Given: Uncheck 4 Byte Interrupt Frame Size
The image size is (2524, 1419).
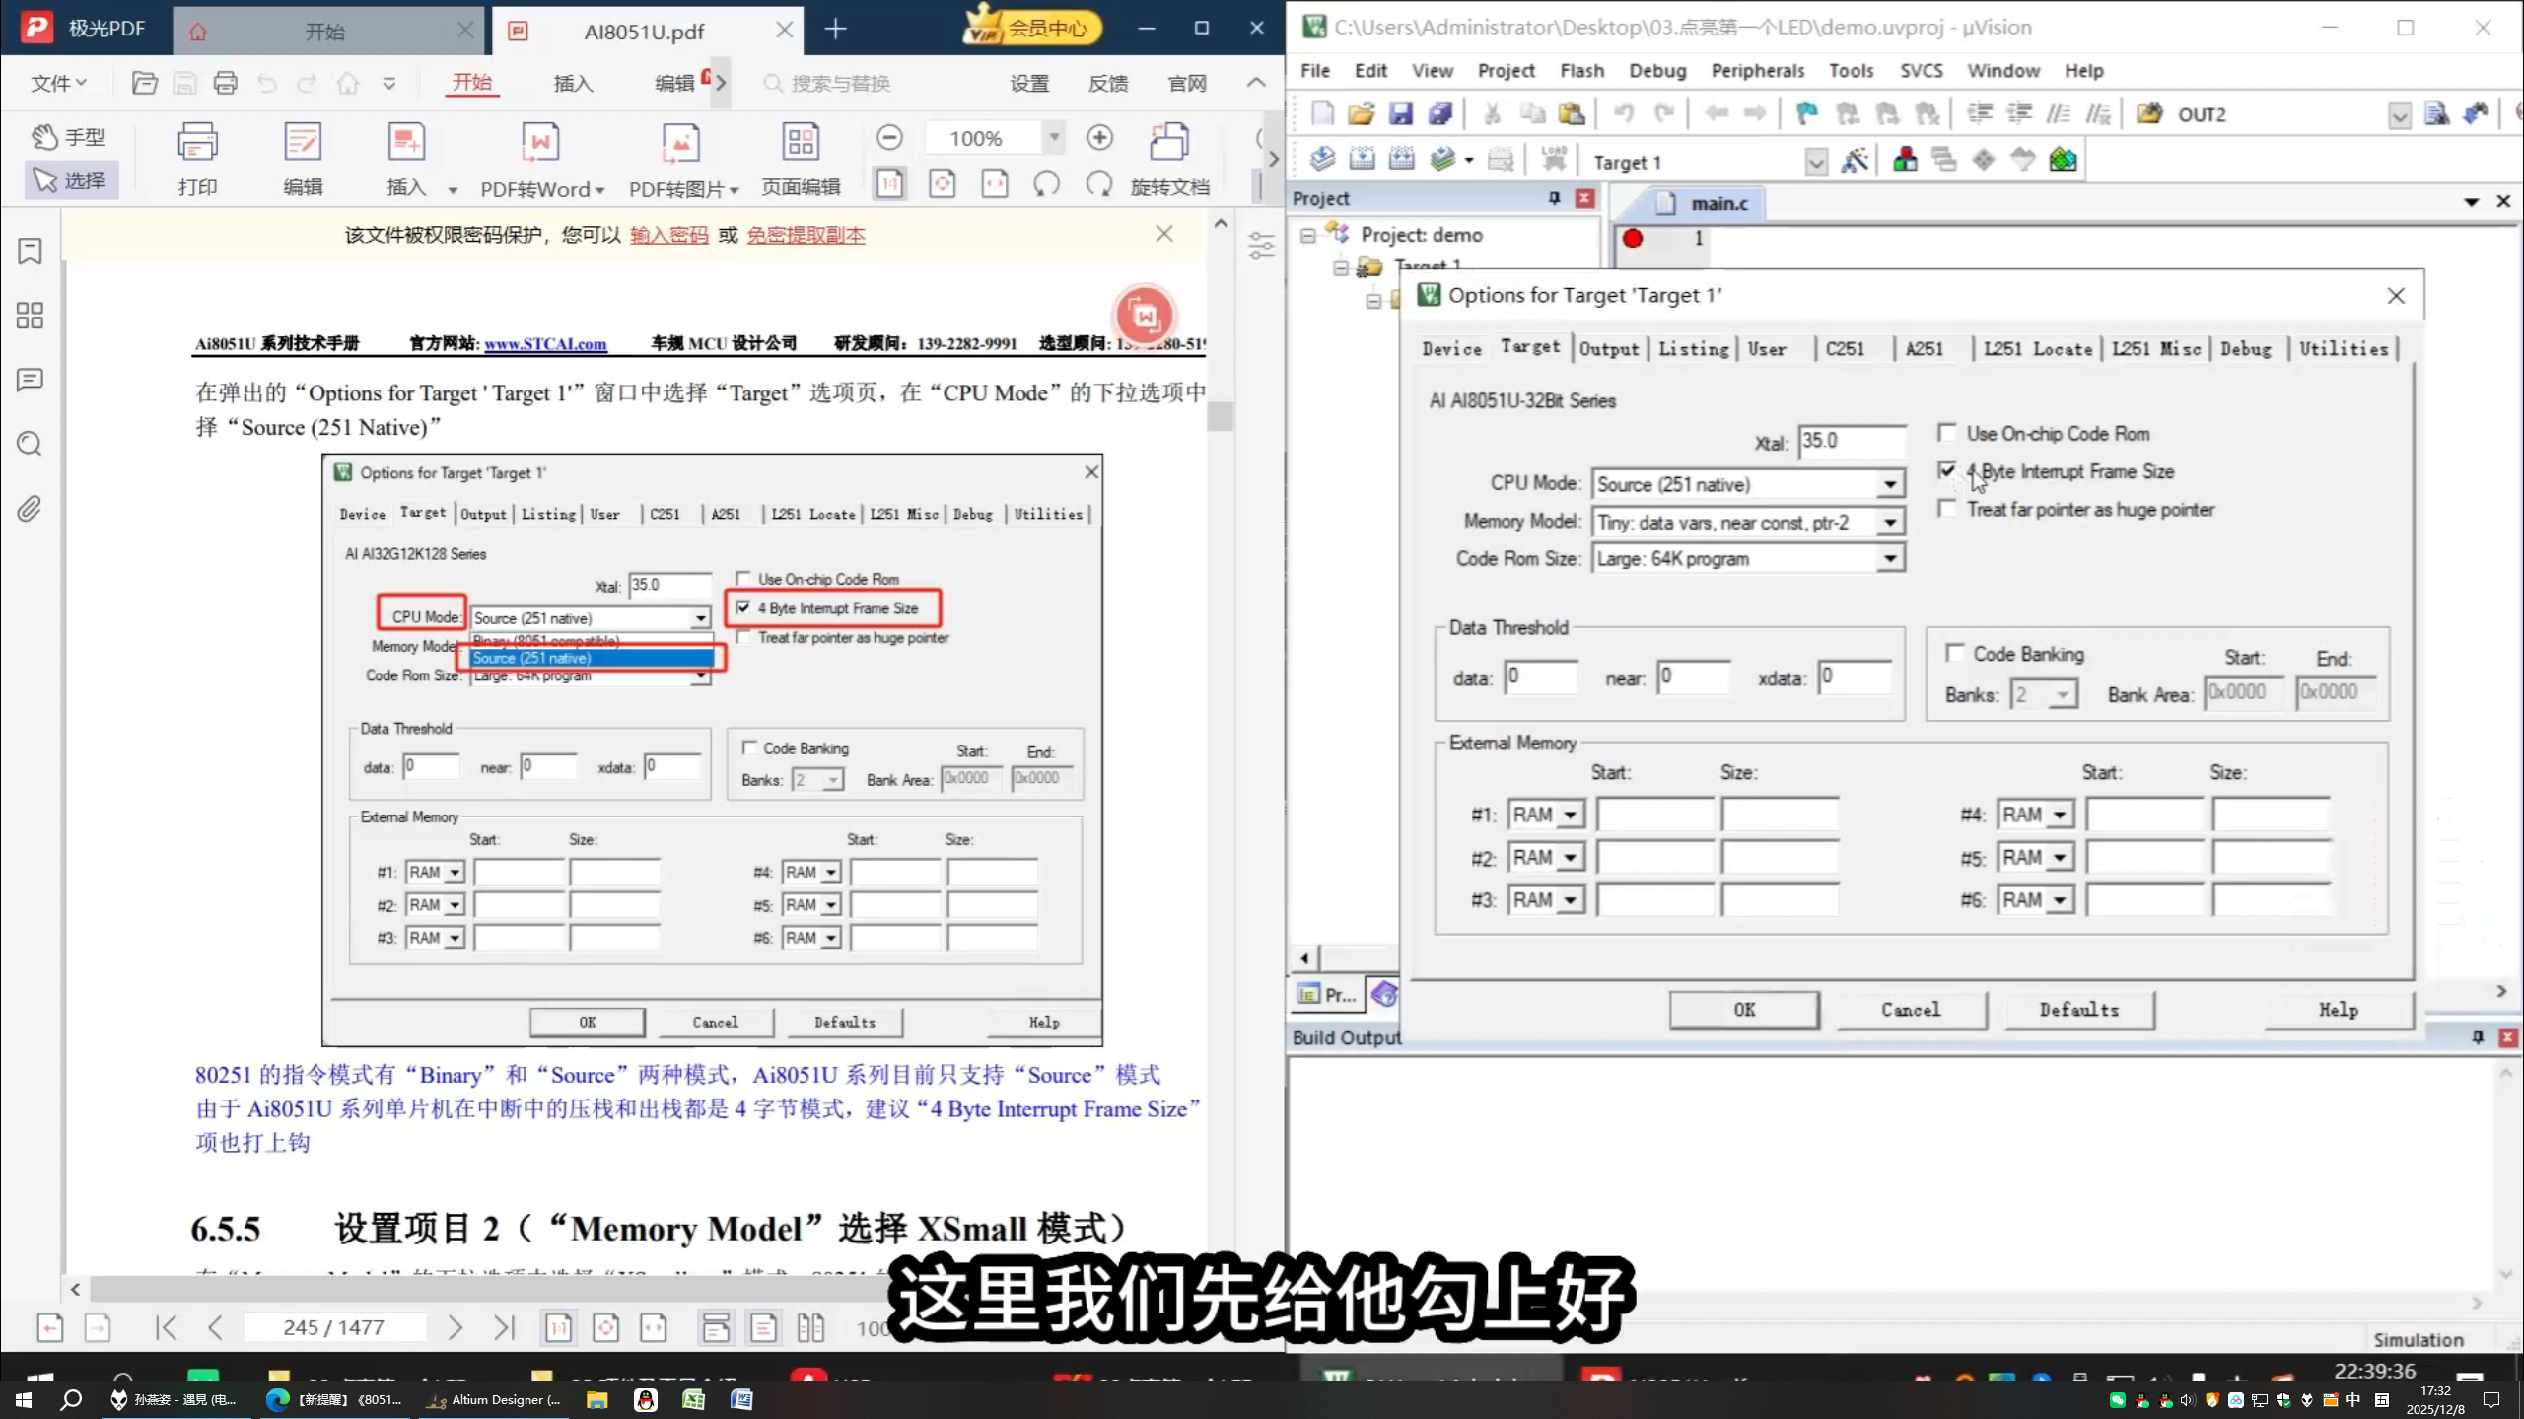Looking at the screenshot, I should (1947, 471).
